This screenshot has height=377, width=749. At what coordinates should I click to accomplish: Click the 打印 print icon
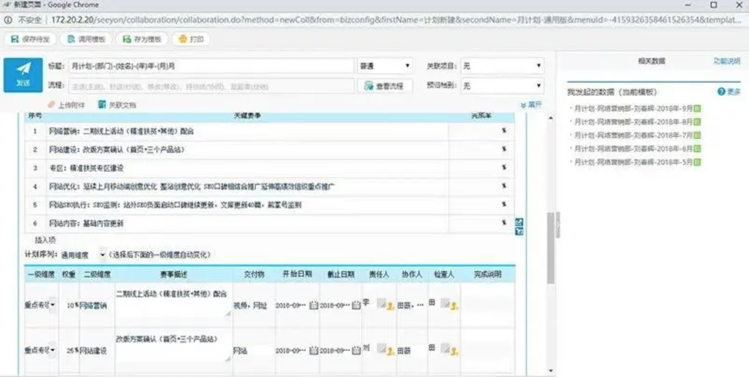coord(183,39)
